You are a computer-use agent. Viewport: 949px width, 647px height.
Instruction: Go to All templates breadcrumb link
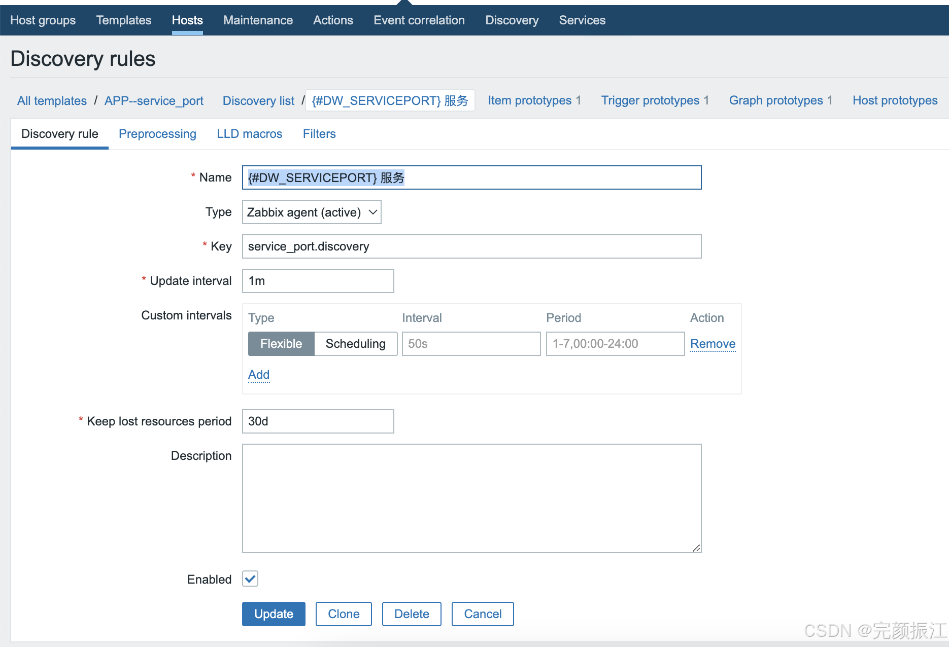51,100
